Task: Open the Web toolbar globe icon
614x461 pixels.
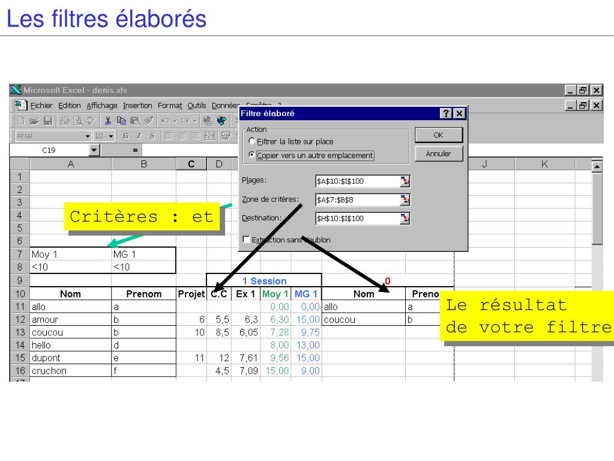Action: click(x=221, y=121)
